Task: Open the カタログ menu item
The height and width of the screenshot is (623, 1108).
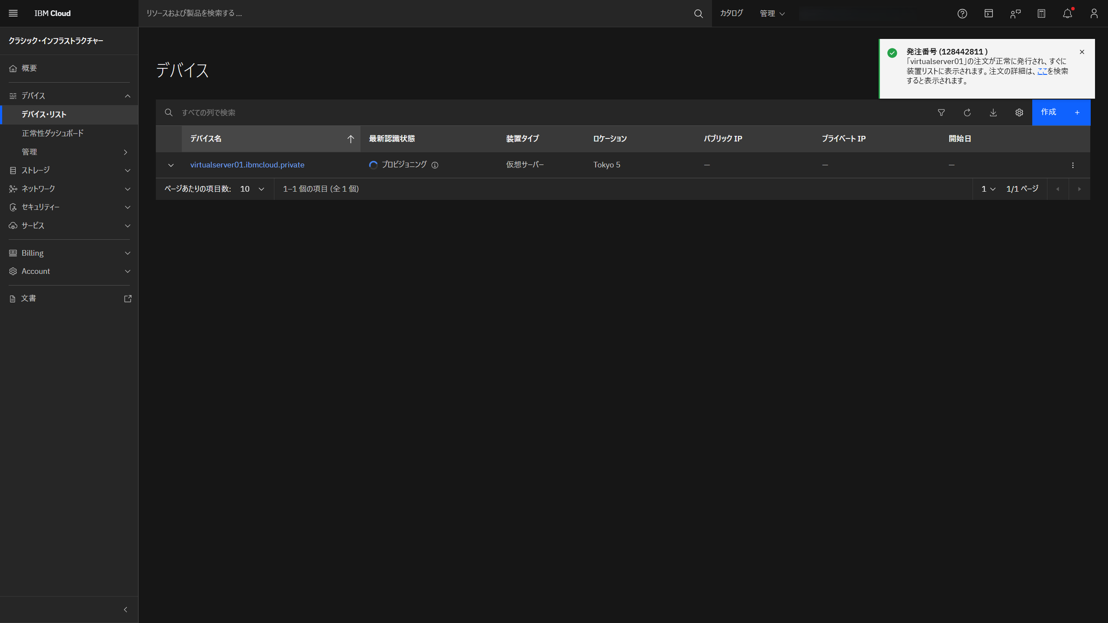Action: coord(731,13)
